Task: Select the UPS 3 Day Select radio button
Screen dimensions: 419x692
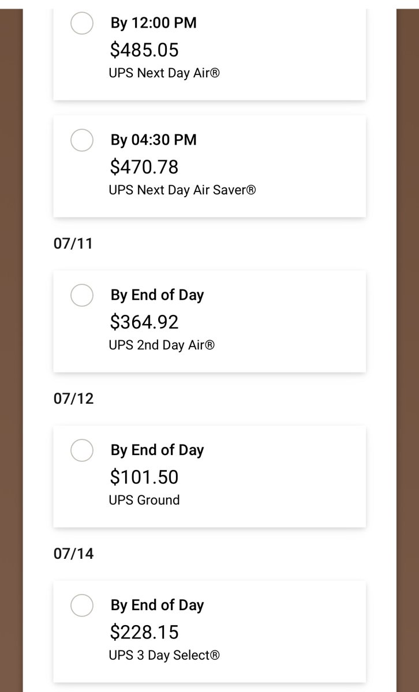Action: (x=82, y=605)
